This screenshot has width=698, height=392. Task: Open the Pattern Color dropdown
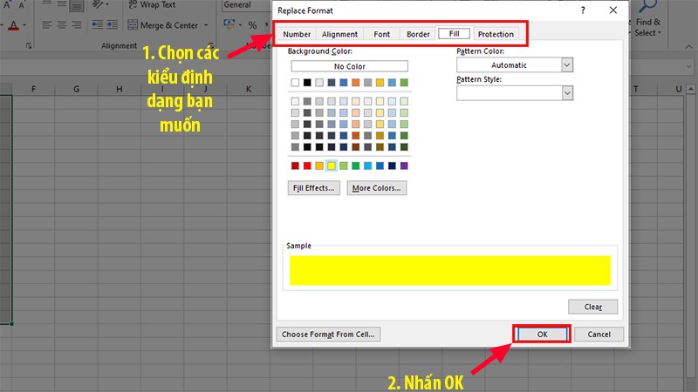pyautogui.click(x=566, y=65)
